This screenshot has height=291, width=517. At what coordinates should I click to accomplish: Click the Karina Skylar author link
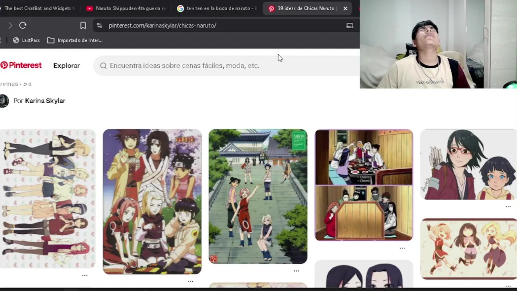point(45,101)
